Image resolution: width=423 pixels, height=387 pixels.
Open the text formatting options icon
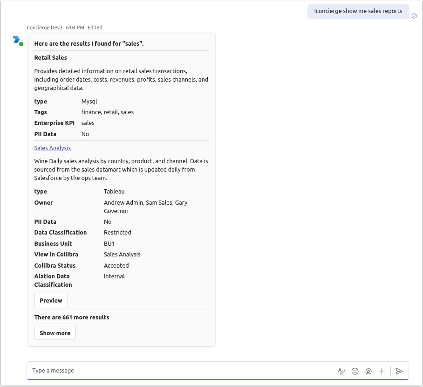click(x=341, y=371)
